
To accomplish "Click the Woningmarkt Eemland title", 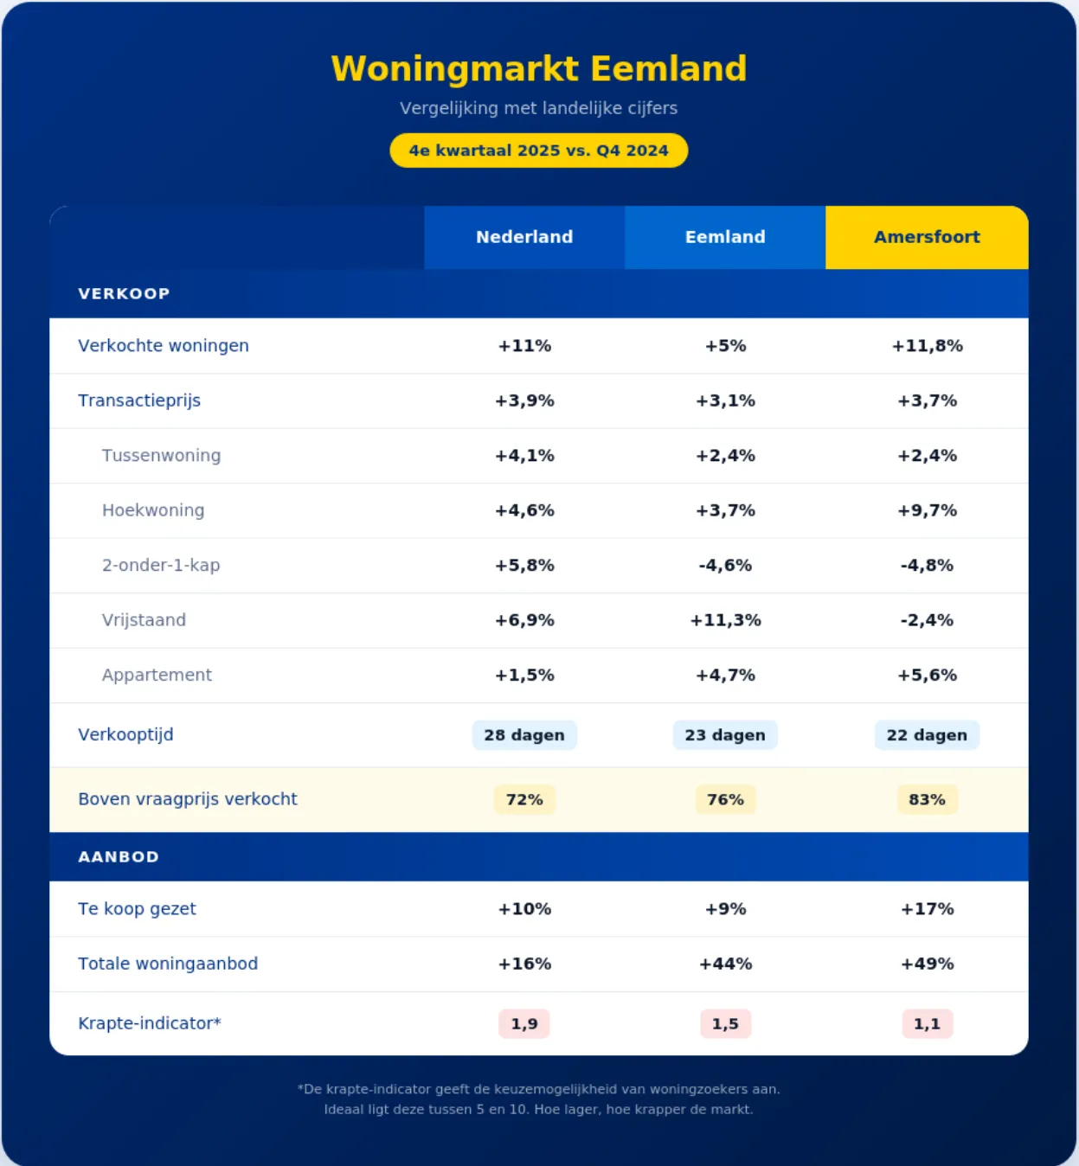I will click(538, 68).
